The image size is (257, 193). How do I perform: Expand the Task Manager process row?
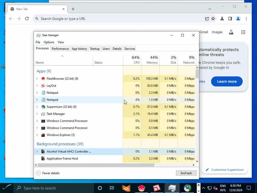37,114
